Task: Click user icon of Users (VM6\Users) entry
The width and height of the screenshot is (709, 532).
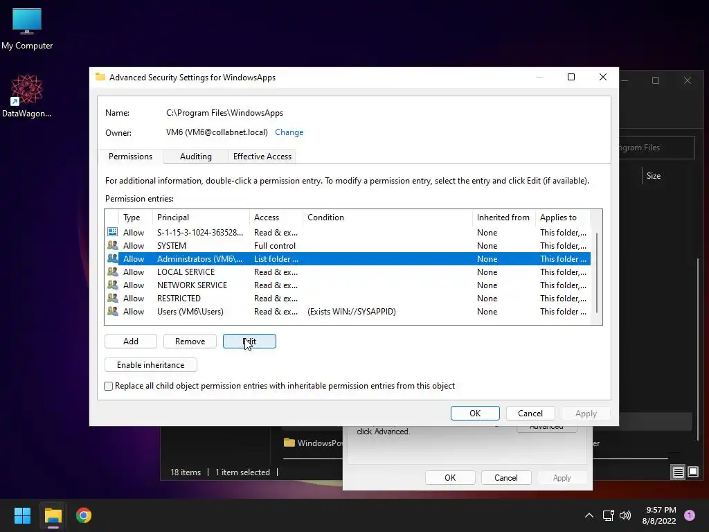Action: click(x=113, y=311)
